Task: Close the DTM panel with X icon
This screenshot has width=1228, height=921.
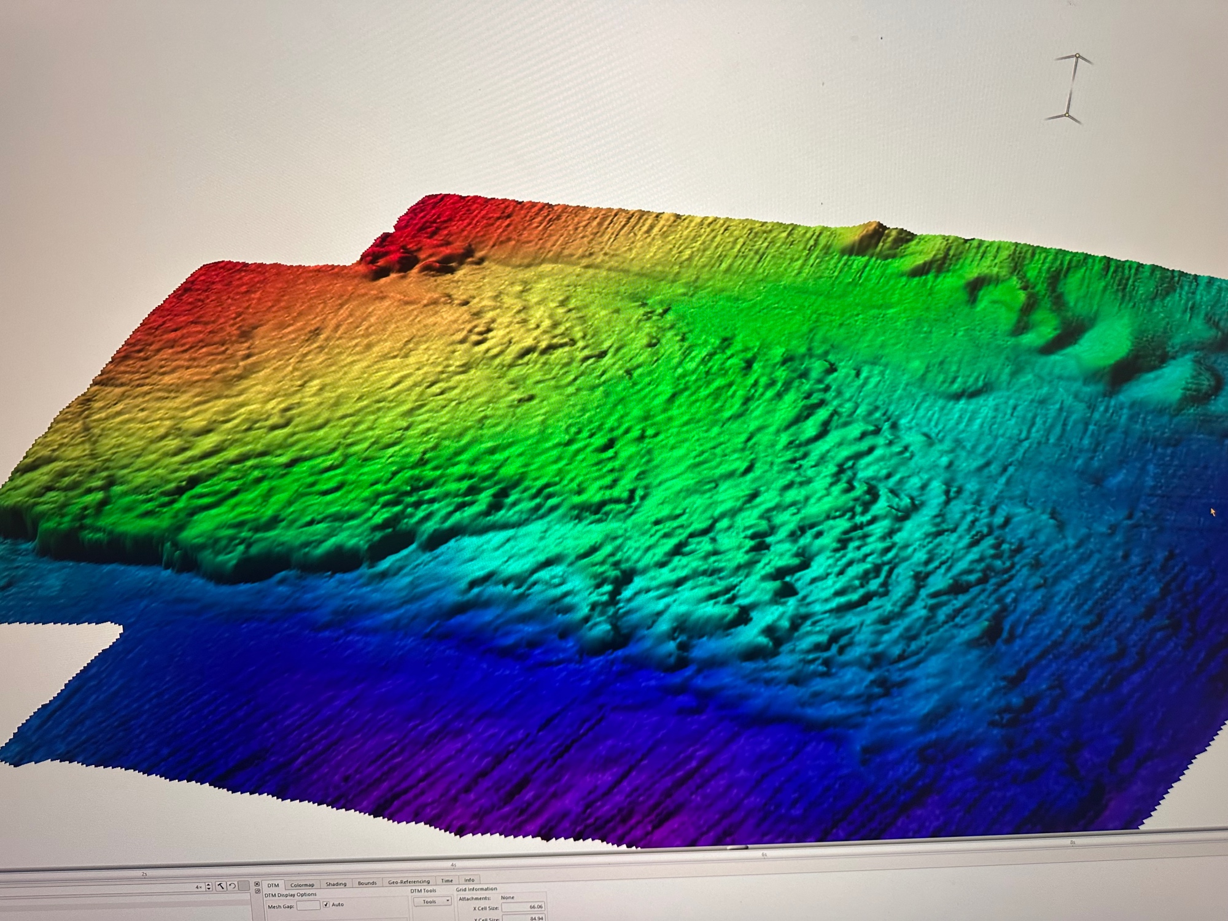Action: click(257, 884)
